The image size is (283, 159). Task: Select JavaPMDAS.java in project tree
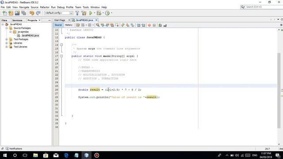pos(30,35)
